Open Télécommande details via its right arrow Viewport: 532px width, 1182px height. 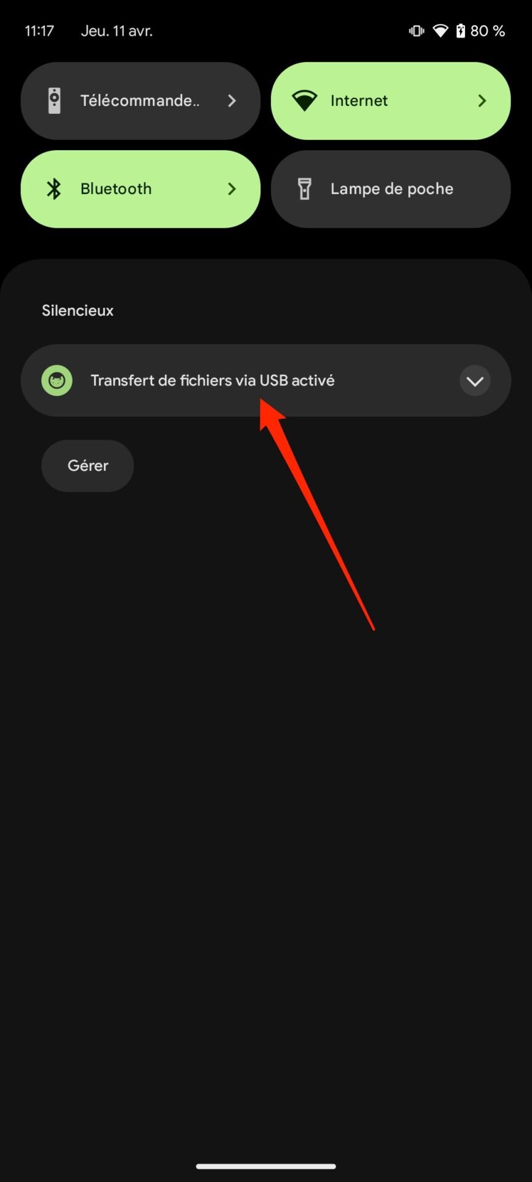(232, 100)
